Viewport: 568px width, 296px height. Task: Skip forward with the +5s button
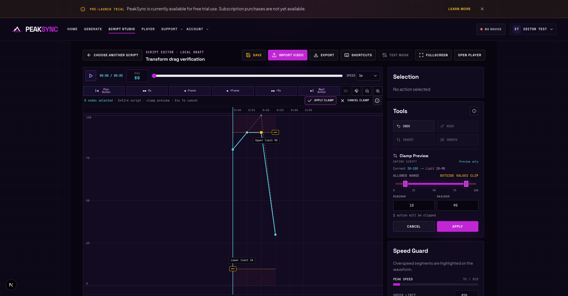[276, 91]
